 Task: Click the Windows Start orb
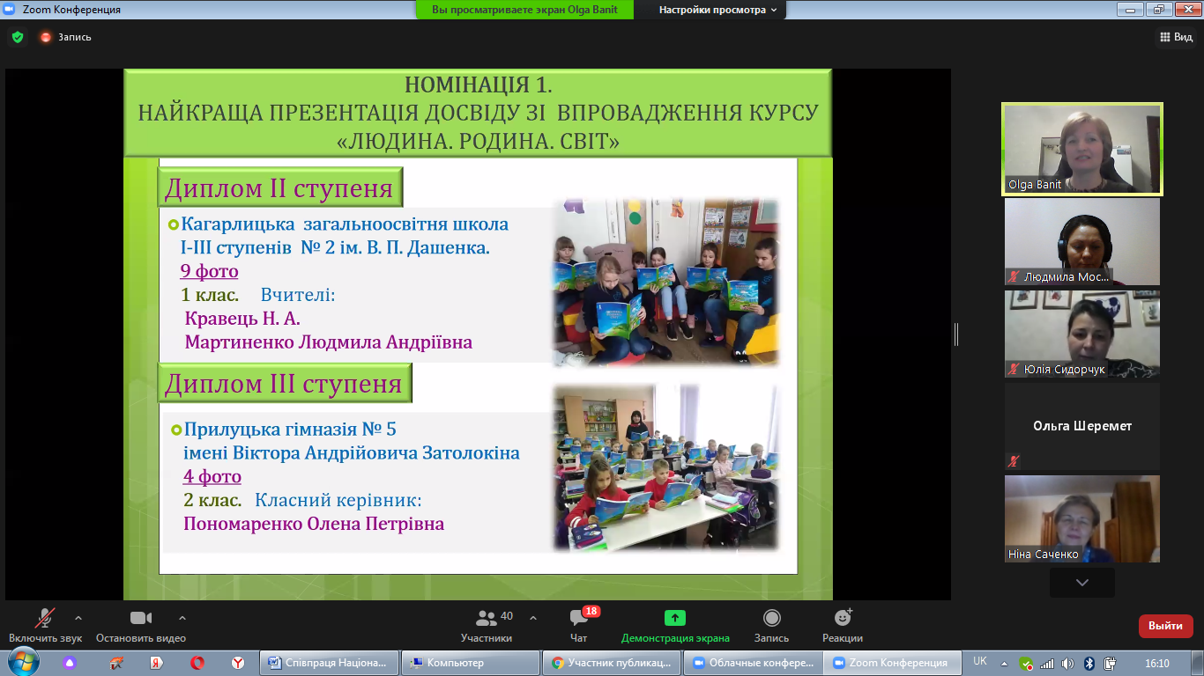click(x=22, y=662)
